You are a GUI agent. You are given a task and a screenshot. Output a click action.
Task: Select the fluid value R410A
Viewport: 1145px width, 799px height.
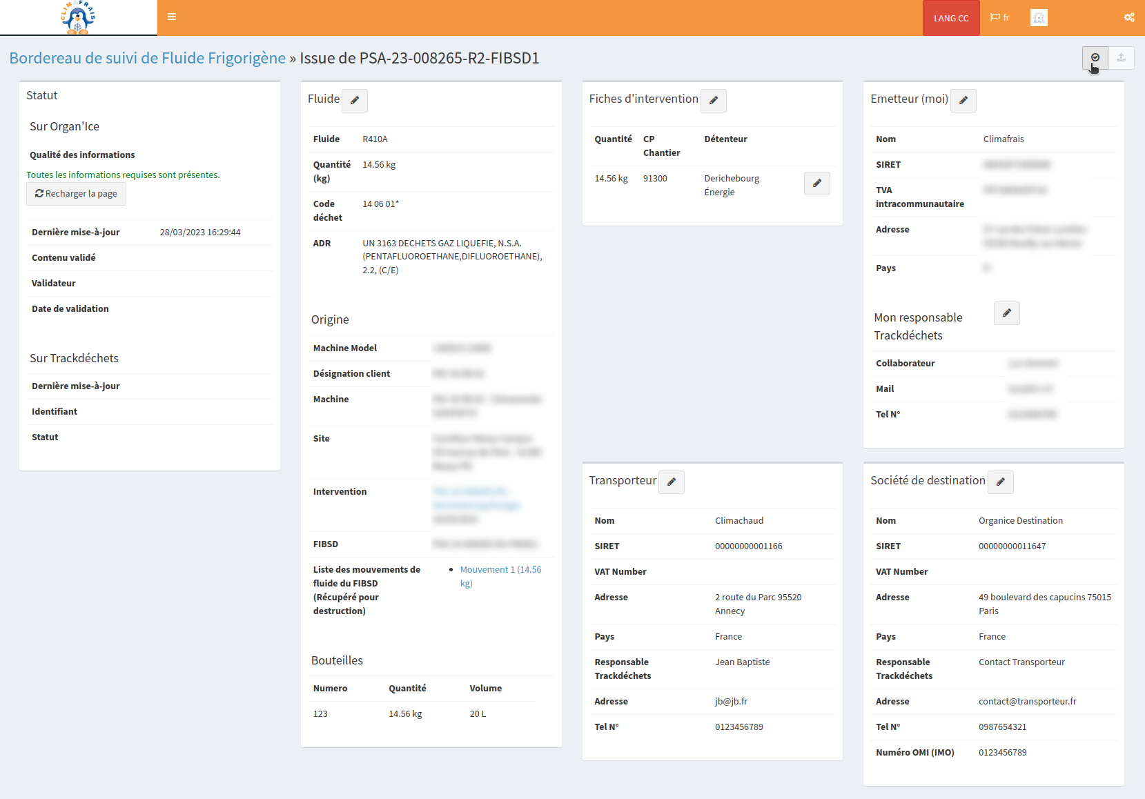click(x=375, y=139)
